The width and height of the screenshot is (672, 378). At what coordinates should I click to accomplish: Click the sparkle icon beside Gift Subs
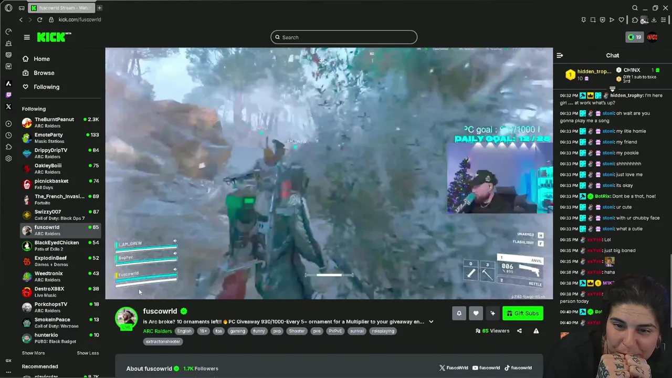pyautogui.click(x=492, y=313)
